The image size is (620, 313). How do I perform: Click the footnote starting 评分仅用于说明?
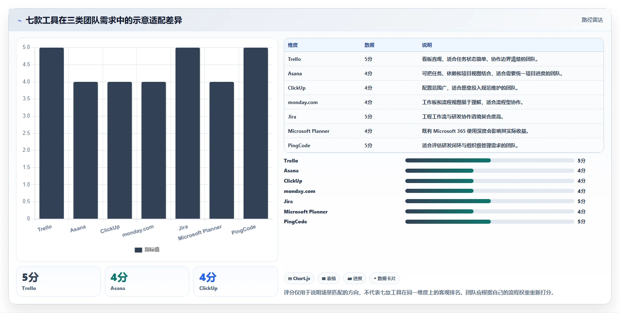coord(419,293)
